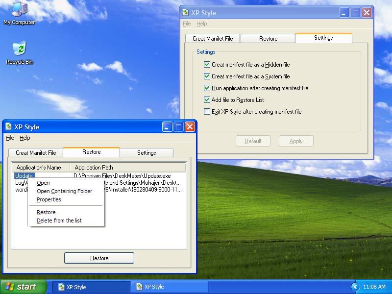This screenshot has width=392, height=294.
Task: Uncheck Creat manifest file as a System file
Action: click(x=207, y=76)
